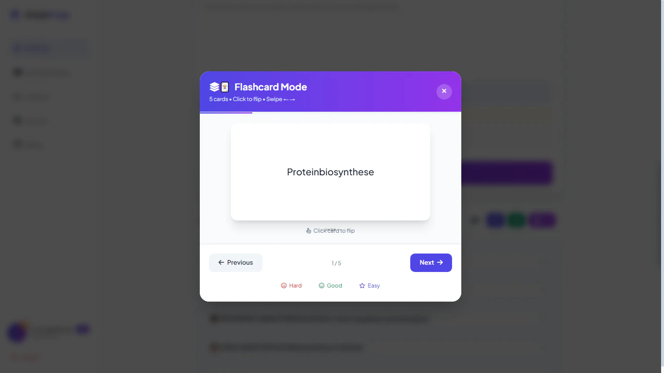Click the blurred green button behind the dialog
664x373 pixels.
click(x=517, y=220)
